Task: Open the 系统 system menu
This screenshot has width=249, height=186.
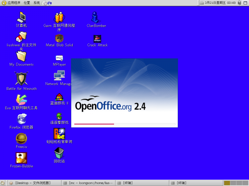Action: tap(37, 3)
